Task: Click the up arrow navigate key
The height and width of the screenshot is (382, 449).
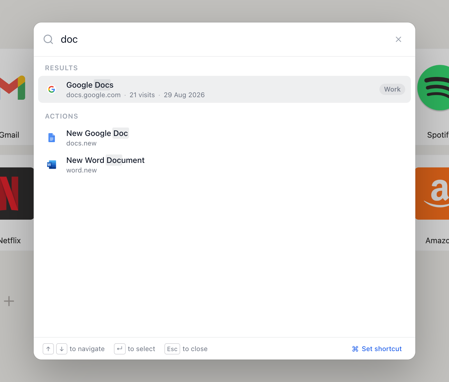Action: 48,349
